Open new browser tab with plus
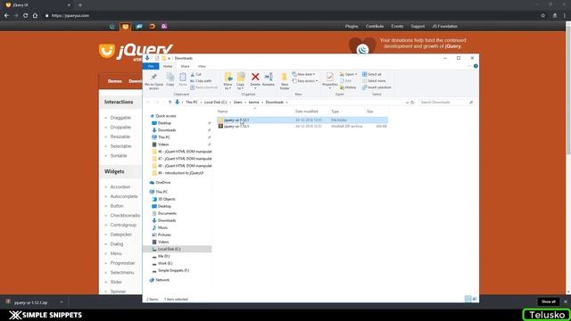The image size is (571, 321). click(80, 5)
